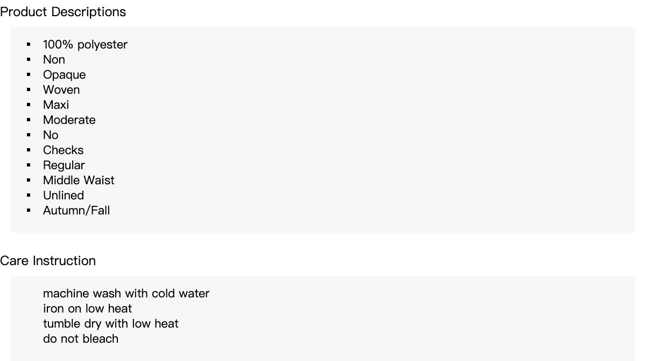Click the Regular list item
Viewport: 646px width, 361px height.
64,165
